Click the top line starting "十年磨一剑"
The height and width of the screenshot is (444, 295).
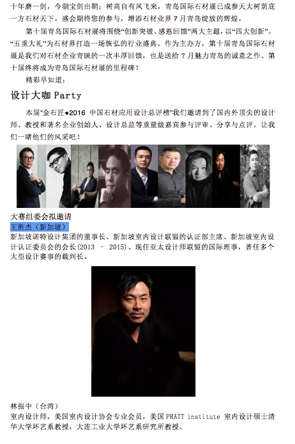142,6
